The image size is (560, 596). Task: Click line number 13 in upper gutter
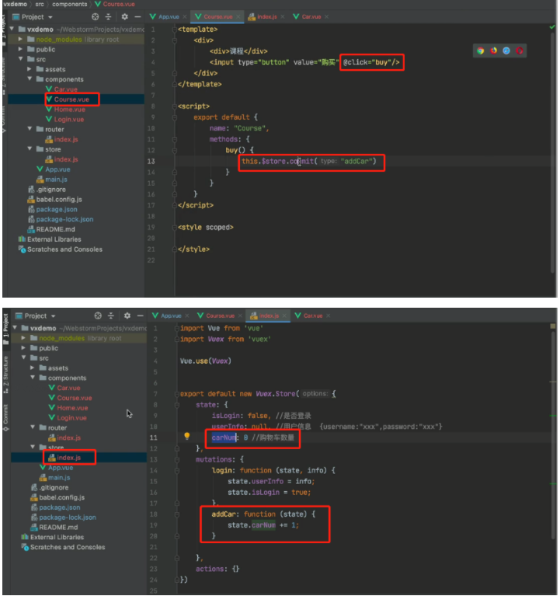coord(151,161)
